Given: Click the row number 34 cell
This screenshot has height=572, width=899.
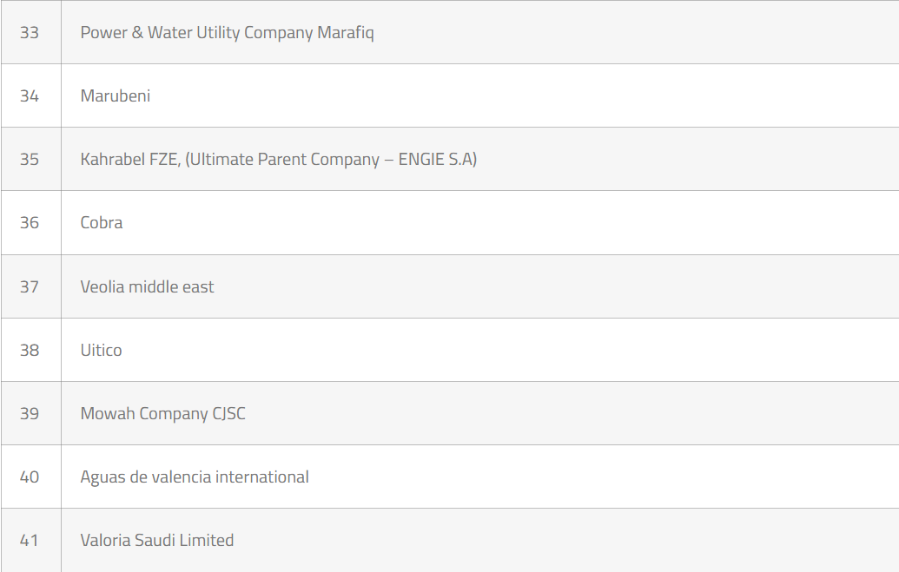Looking at the screenshot, I should pos(30,96).
